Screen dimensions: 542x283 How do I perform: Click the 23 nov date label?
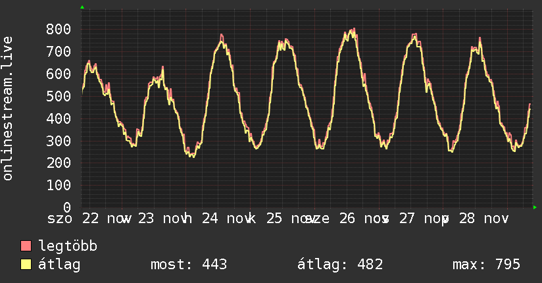point(164,219)
